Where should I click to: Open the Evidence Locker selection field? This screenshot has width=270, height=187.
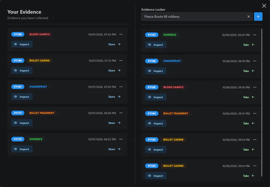click(x=197, y=16)
